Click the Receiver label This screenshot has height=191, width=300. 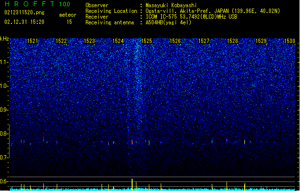pyautogui.click(x=97, y=17)
